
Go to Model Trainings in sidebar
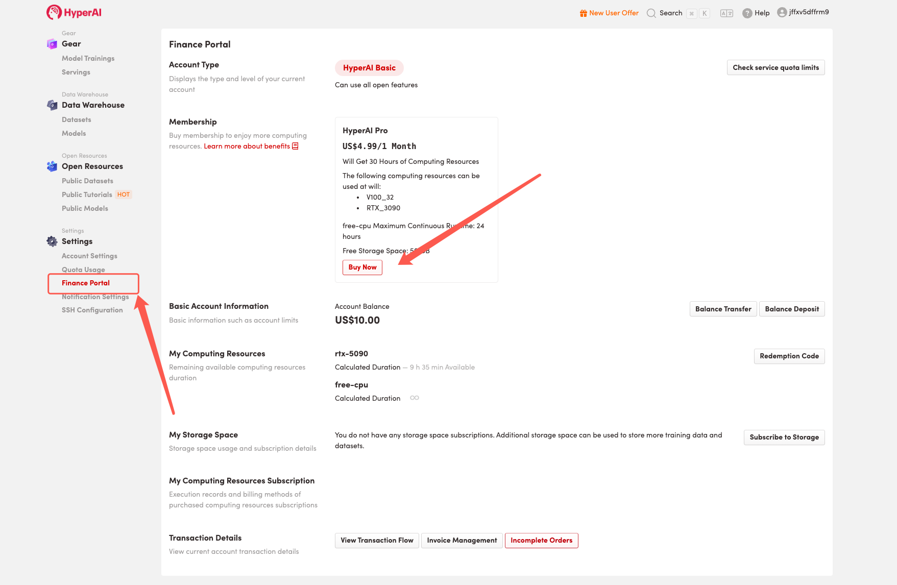[x=88, y=59]
